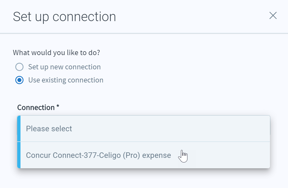The width and height of the screenshot is (288, 188).
Task: Click the blue accent bar beside Concur option
Action: click(x=19, y=155)
